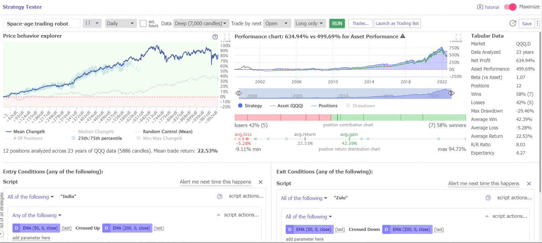Open help icon for India script
This screenshot has width=542, height=243.
tap(220, 196)
